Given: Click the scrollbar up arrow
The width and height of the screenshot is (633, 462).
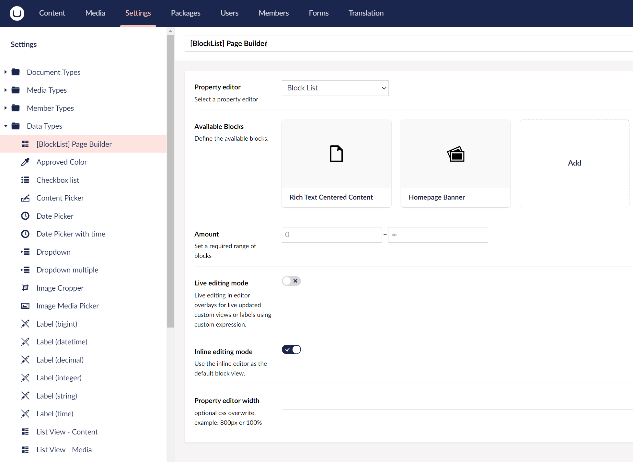Looking at the screenshot, I should pyautogui.click(x=171, y=31).
